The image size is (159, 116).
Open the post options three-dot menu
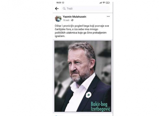[108, 16]
